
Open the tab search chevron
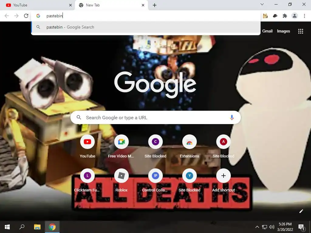click(x=262, y=4)
